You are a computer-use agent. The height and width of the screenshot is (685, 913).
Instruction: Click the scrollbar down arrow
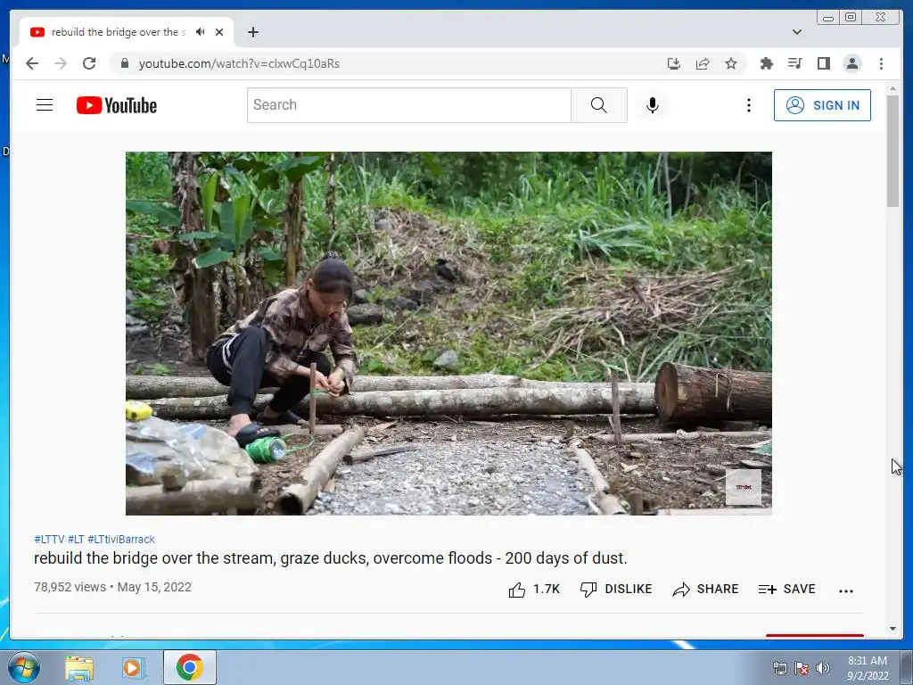coord(892,629)
